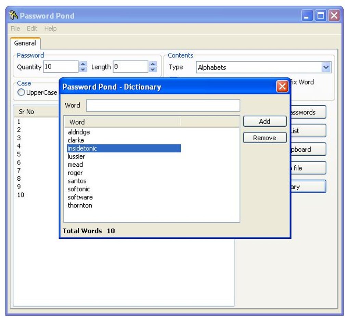Click the Quantity input field
The image size is (349, 321).
pos(61,66)
